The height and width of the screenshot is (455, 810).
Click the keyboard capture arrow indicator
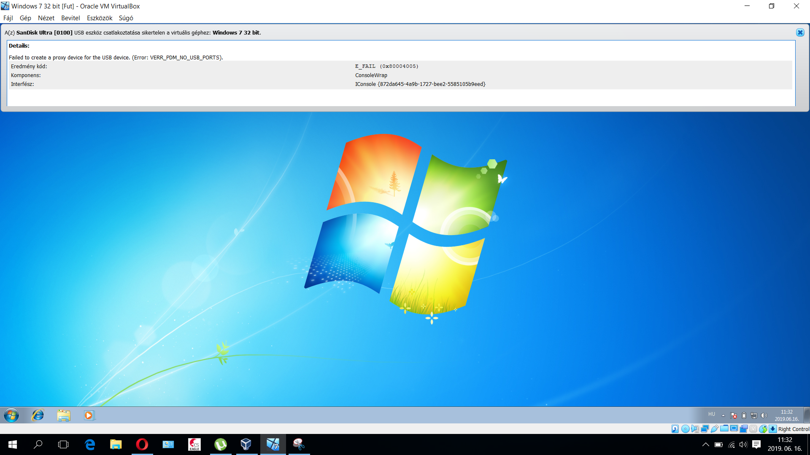tap(773, 429)
